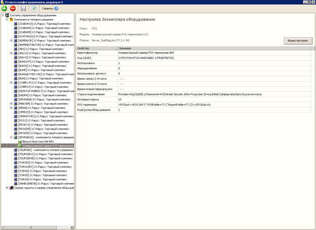Select the Весы в Кристалл-Set №1 item

click(x=38, y=142)
